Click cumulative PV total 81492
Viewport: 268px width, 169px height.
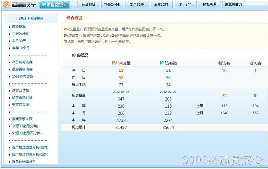tap(121, 128)
